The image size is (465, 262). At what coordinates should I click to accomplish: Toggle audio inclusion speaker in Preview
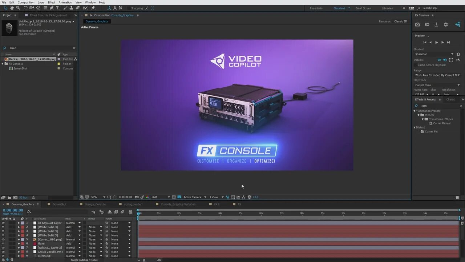point(445,60)
